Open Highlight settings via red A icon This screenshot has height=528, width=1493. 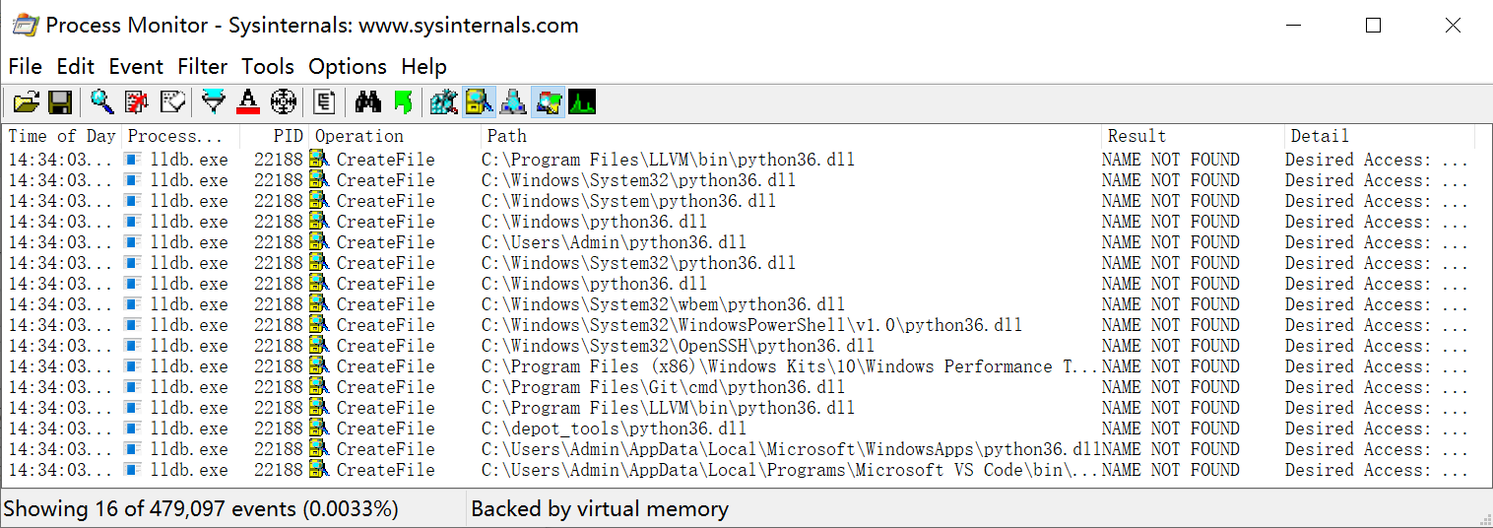[248, 101]
